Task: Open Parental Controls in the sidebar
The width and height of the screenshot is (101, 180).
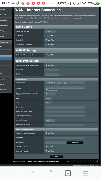Action: click(6, 26)
